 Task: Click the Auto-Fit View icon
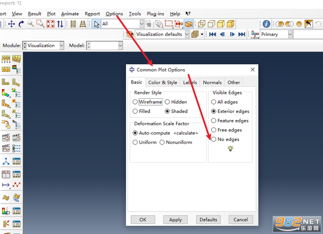click(x=51, y=24)
